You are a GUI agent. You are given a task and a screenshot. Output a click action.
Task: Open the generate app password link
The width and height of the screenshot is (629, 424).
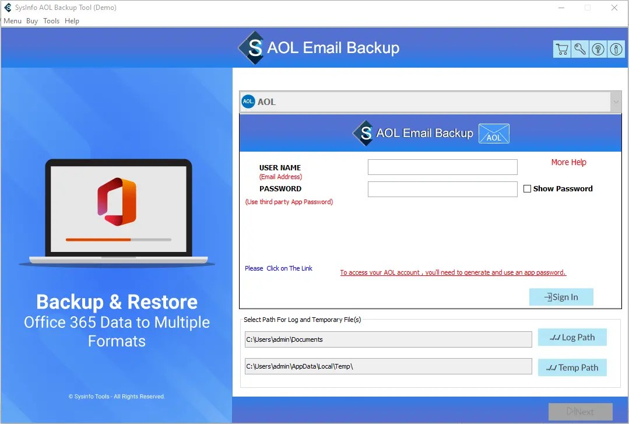click(x=453, y=272)
